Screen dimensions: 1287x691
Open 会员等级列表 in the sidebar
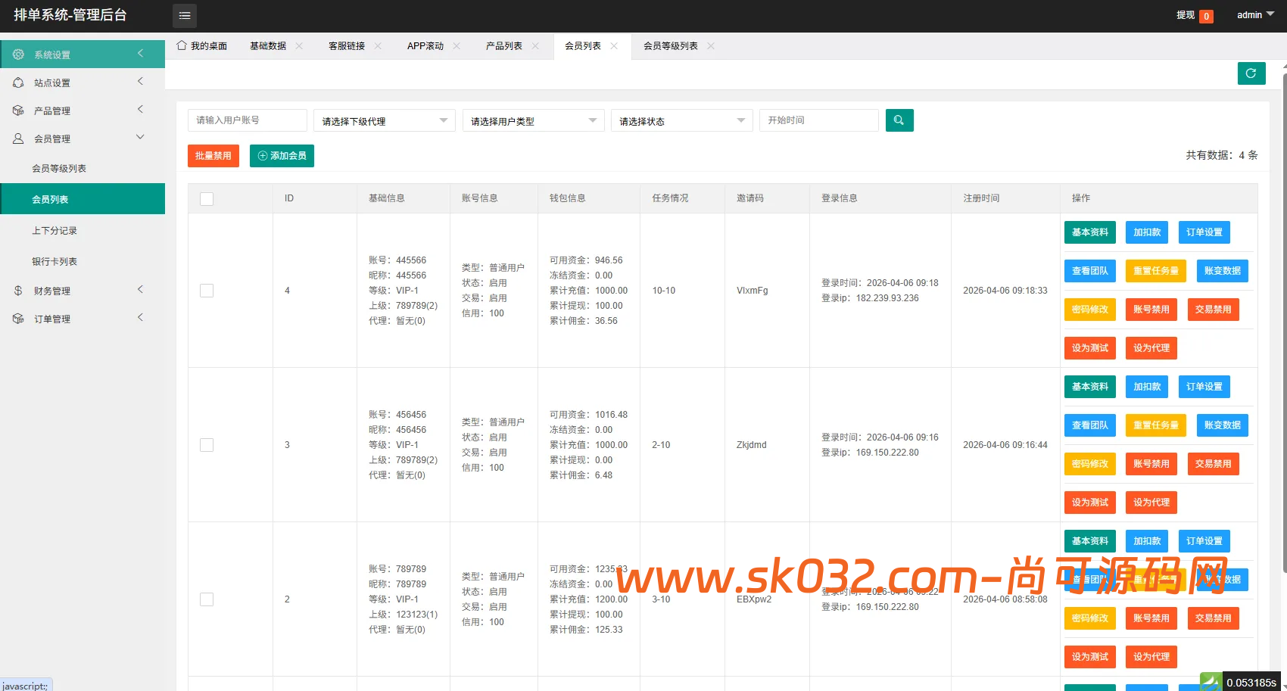pos(83,168)
